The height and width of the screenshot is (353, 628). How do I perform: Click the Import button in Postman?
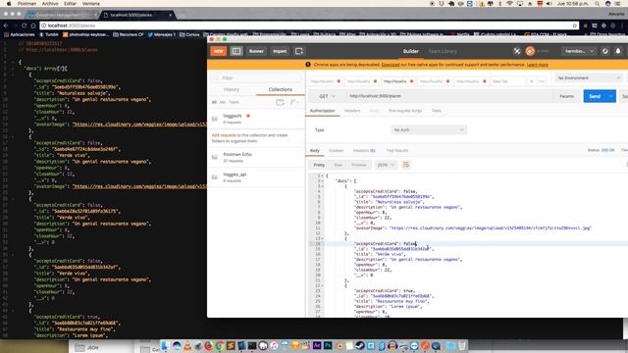point(280,51)
